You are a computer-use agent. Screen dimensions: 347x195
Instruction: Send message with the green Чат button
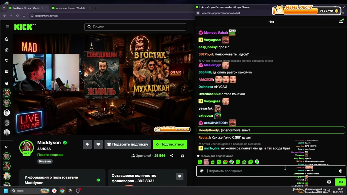pos(340,182)
